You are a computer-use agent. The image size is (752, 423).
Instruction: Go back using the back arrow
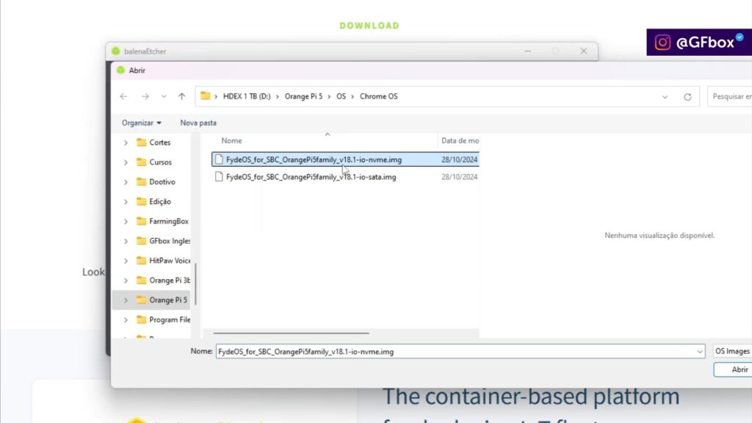point(123,96)
